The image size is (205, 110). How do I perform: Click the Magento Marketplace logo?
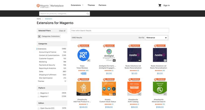[x=50, y=6]
